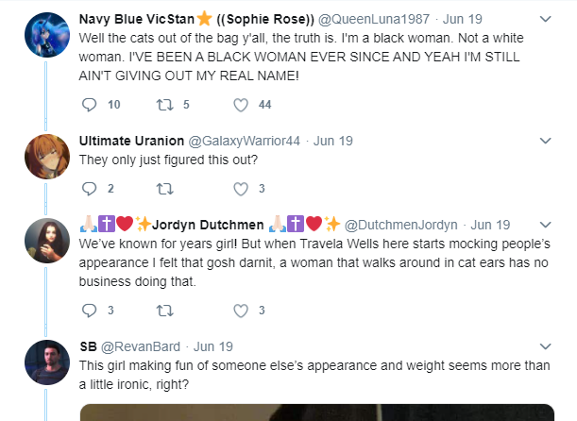The height and width of the screenshot is (421, 577).
Task: Reply to QueenLuna1987's tweet
Action: 89,105
